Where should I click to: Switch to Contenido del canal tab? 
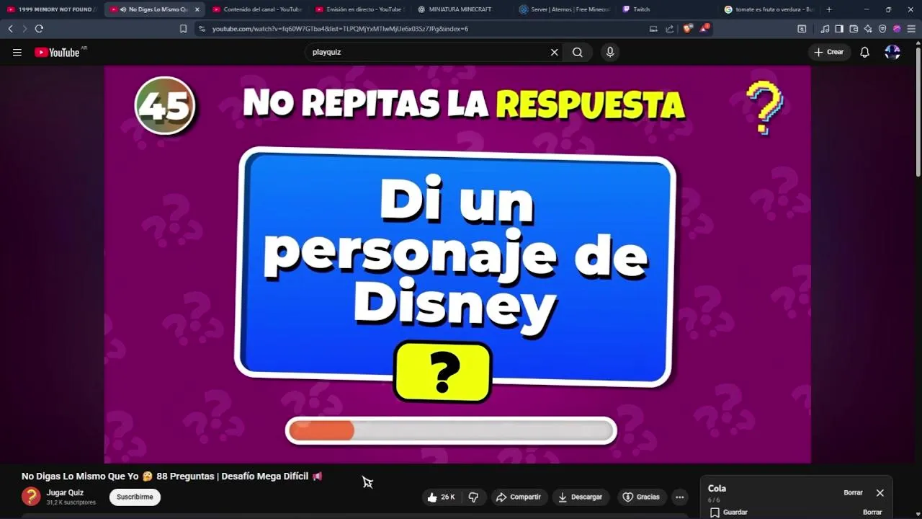pyautogui.click(x=257, y=9)
